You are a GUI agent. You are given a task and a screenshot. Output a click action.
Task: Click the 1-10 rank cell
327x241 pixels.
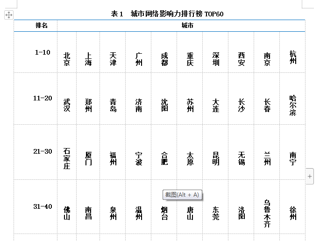click(43, 52)
